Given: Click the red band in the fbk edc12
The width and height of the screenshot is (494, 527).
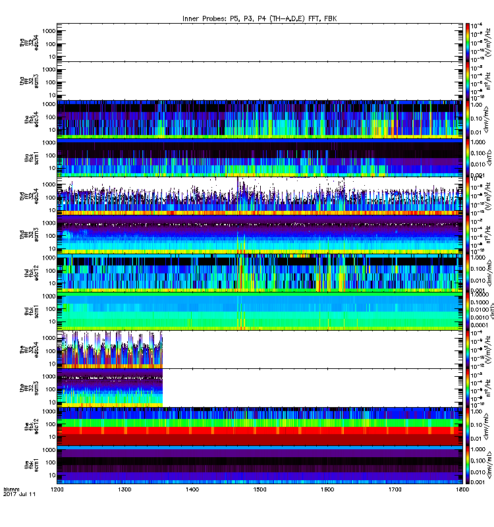Looking at the screenshot, I should coord(260,430).
